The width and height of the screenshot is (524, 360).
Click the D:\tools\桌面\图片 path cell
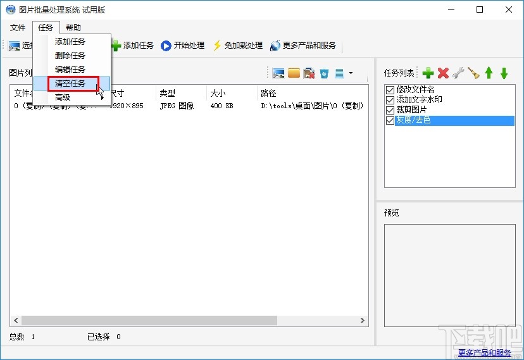(x=312, y=106)
